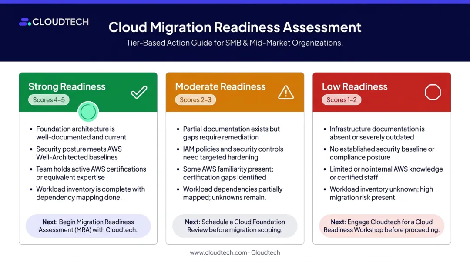
Task: Click the CLOUDTECH wordmark text
Action: point(60,22)
